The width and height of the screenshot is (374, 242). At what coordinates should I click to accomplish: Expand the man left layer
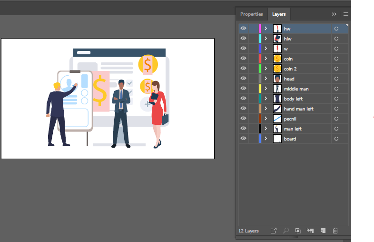point(266,129)
